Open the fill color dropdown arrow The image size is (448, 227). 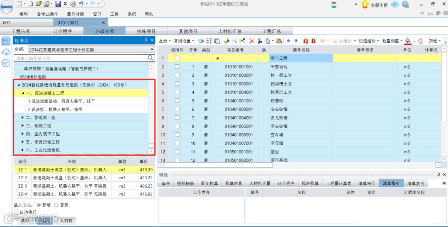(414, 41)
